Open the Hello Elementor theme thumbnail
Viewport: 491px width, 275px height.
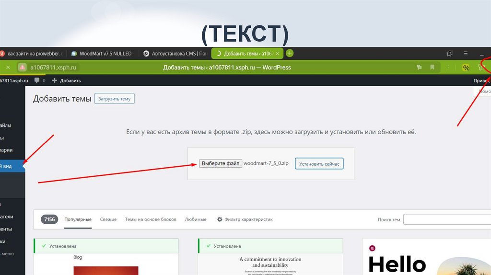(426, 257)
